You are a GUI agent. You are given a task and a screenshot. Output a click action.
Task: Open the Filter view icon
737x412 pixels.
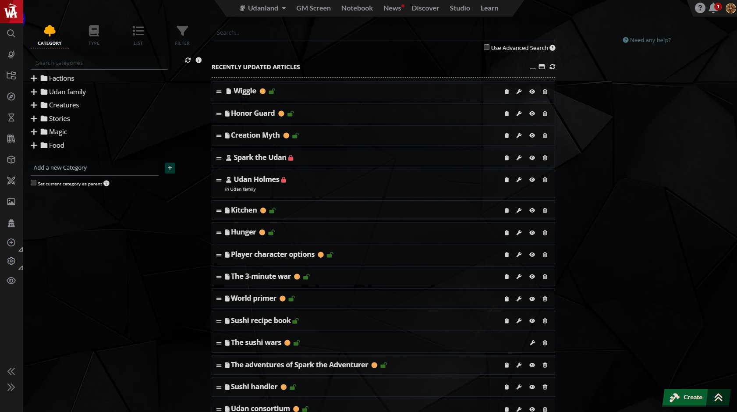tap(182, 35)
